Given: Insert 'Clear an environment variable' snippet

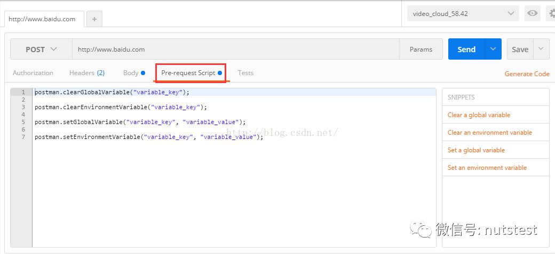Looking at the screenshot, I should (x=489, y=133).
